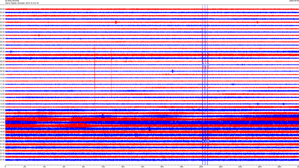299x168 pixels.
Task: Click the 10m axis tick label
Action: tap(103, 167)
